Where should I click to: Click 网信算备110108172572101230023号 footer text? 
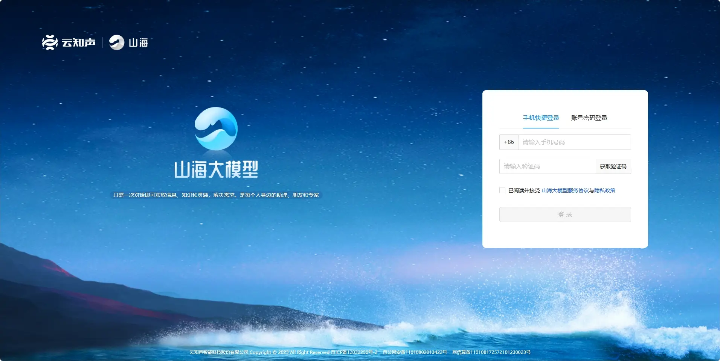tap(491, 352)
